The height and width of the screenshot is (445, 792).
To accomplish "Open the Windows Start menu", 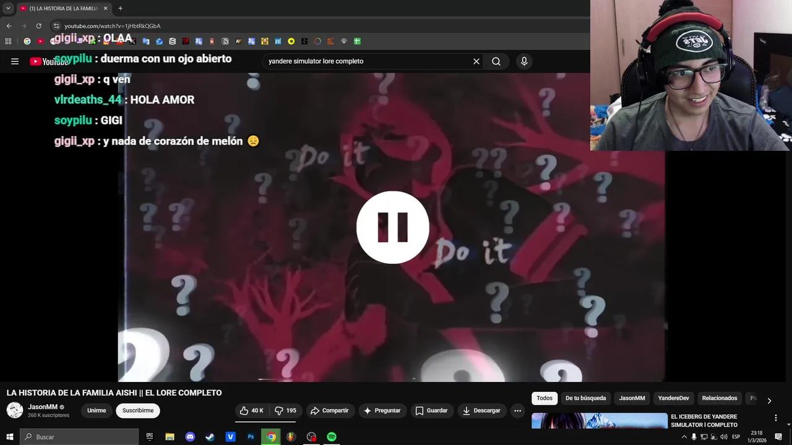I will pos(9,436).
